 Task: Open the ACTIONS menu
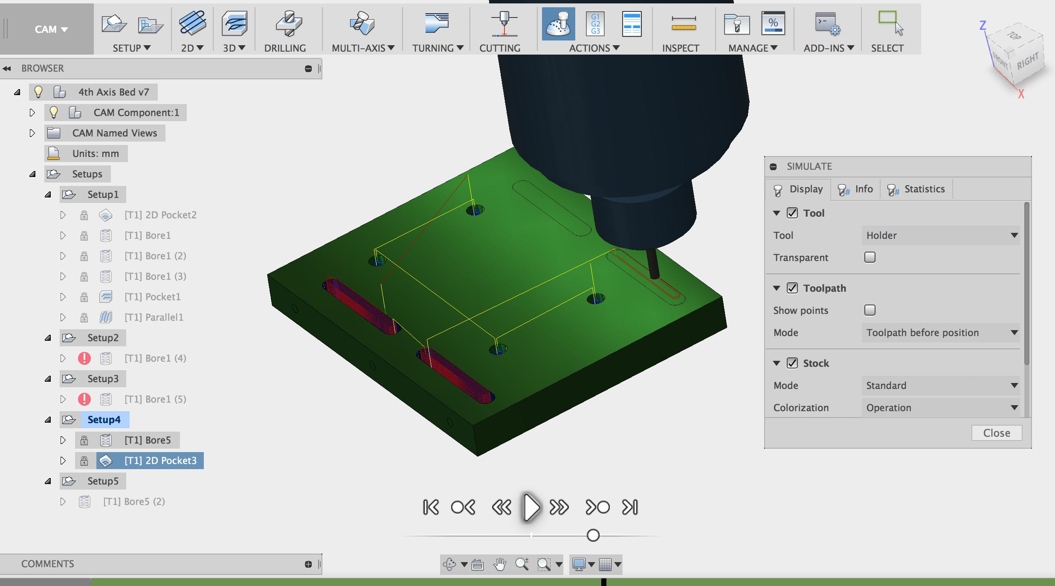594,48
